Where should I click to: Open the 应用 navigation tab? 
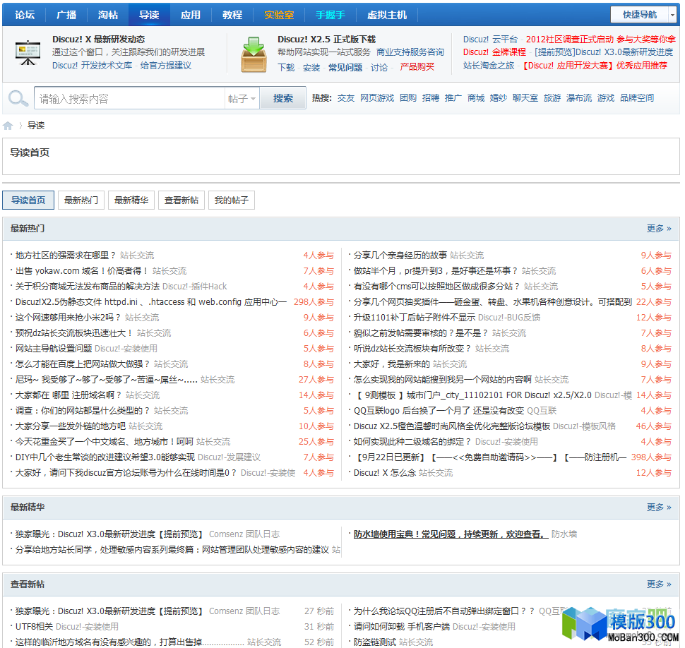click(x=191, y=15)
